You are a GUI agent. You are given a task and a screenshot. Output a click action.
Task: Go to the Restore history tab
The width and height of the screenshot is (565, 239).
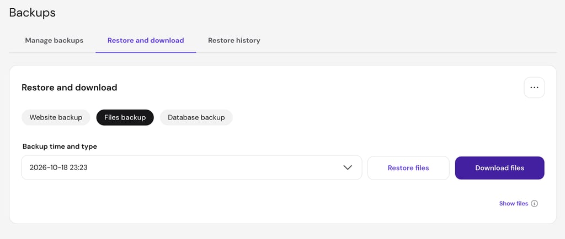pos(234,40)
